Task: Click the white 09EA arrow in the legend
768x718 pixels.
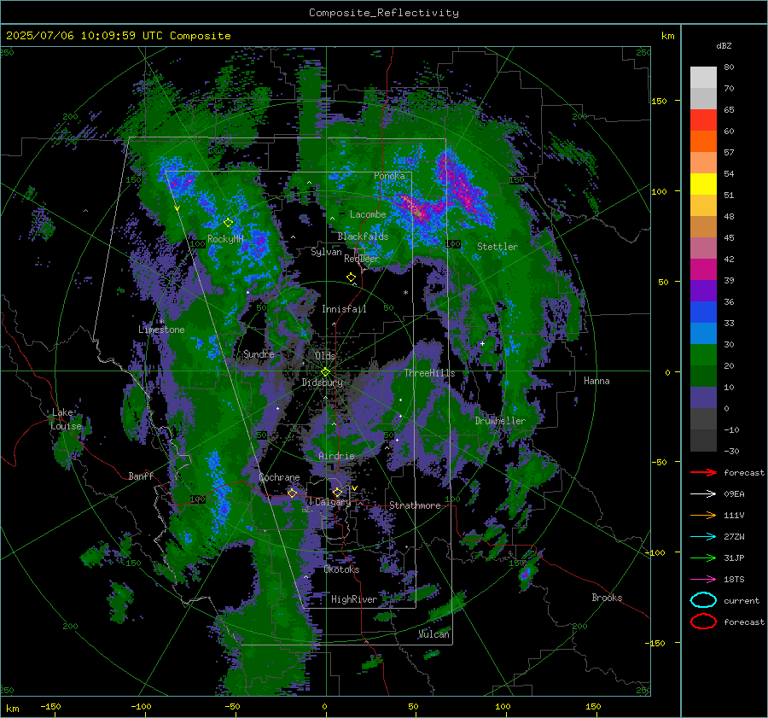Action: point(703,494)
